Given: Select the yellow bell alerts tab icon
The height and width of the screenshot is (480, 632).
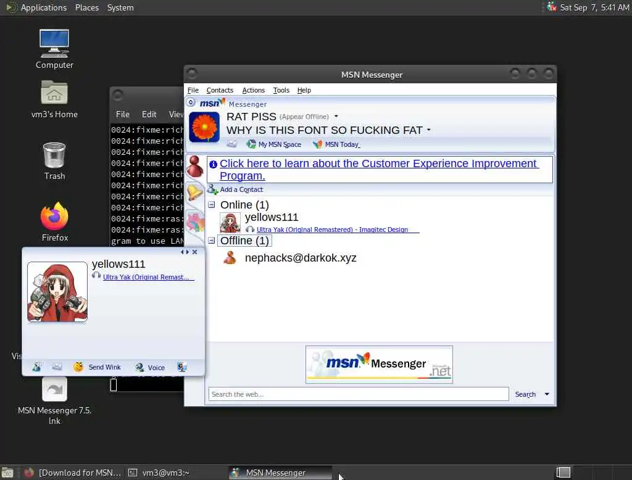Looking at the screenshot, I should (x=195, y=192).
